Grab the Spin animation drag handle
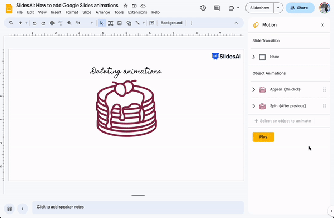The width and height of the screenshot is (334, 218). [324, 106]
